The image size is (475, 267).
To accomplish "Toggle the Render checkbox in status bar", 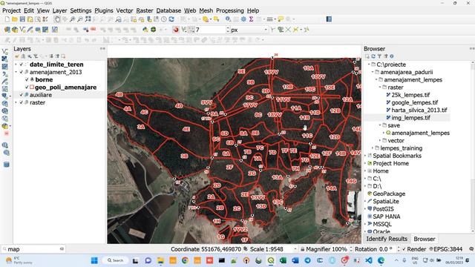I will [x=404, y=249].
